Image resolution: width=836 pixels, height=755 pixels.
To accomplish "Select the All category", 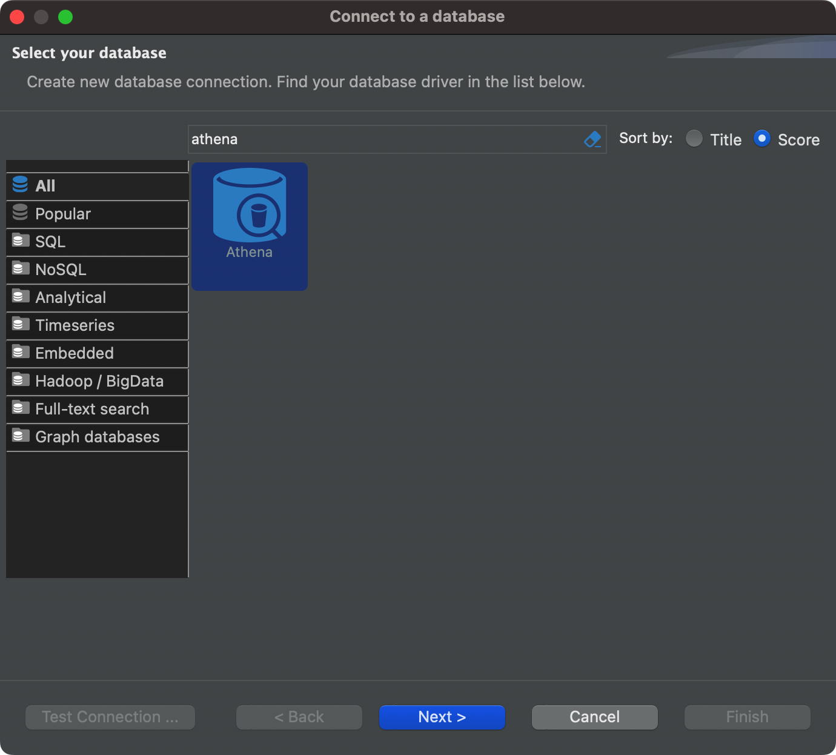I will tap(98, 186).
